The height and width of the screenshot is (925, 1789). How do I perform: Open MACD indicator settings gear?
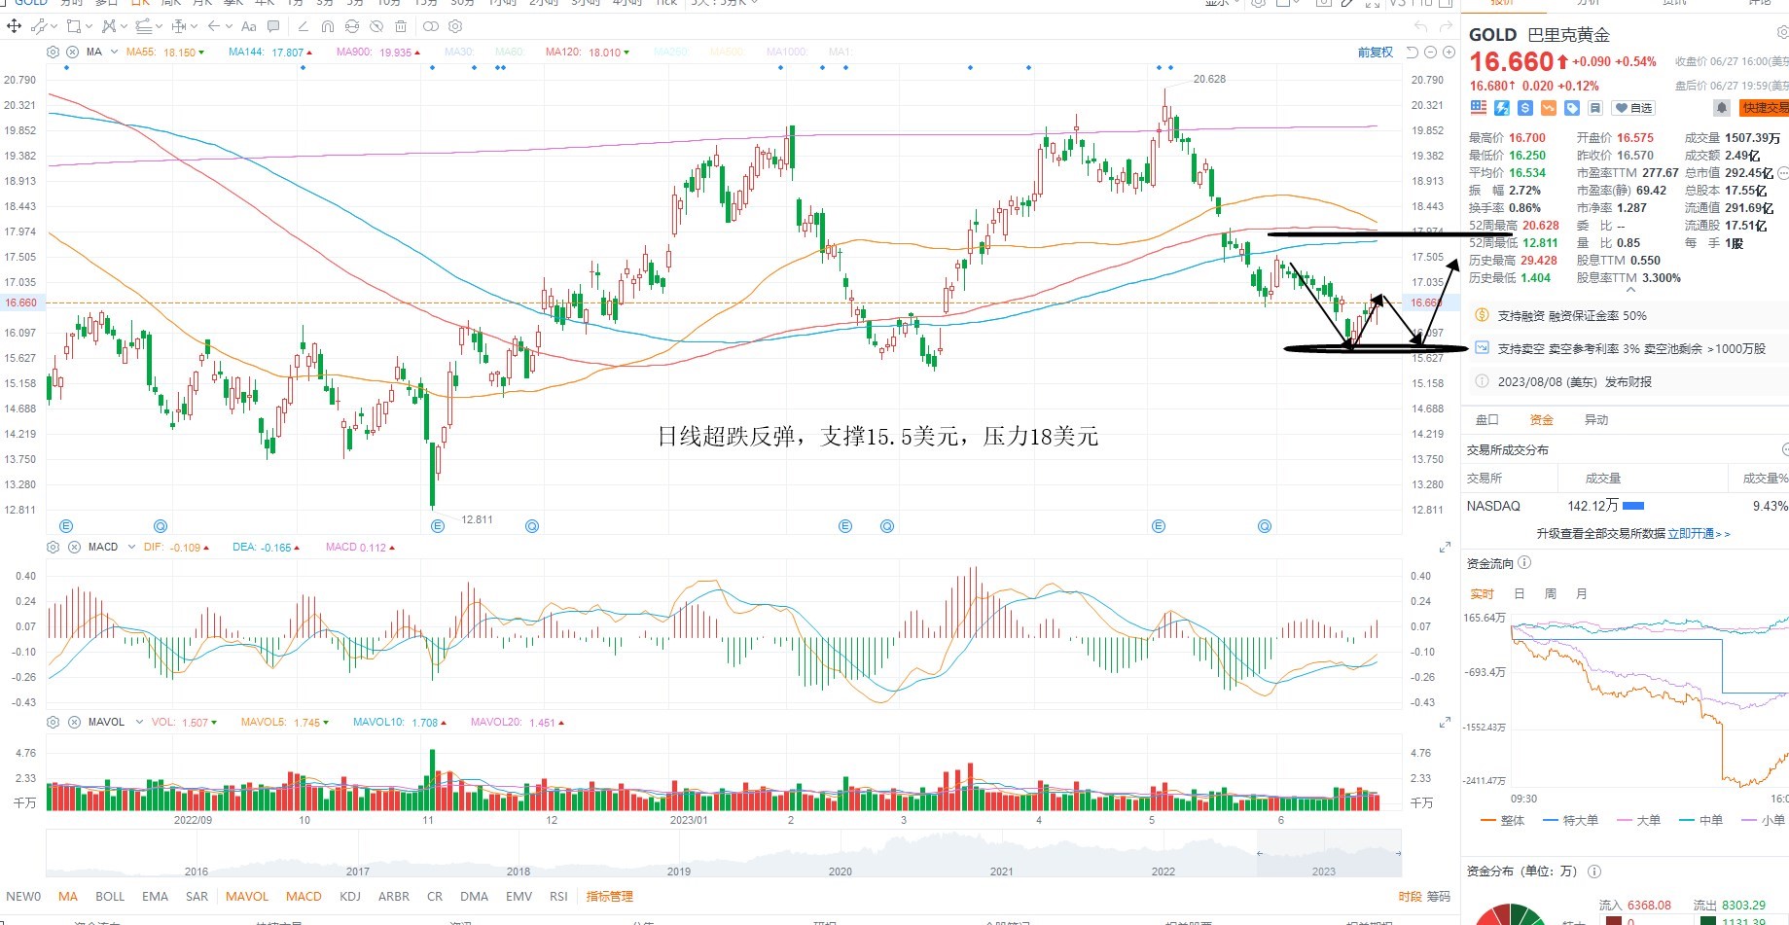[x=54, y=548]
